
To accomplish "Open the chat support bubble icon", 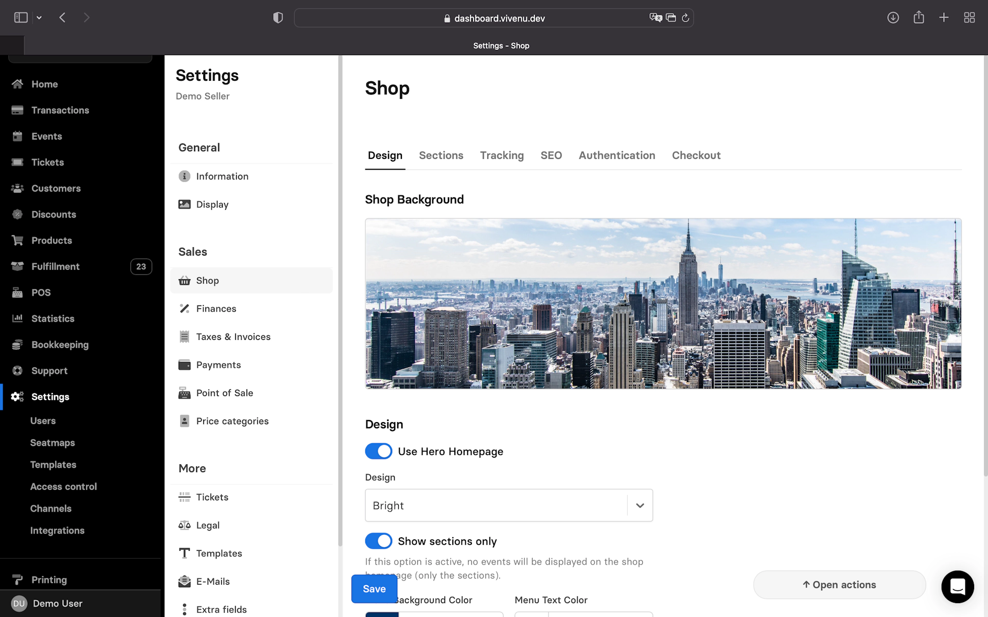I will tap(957, 586).
